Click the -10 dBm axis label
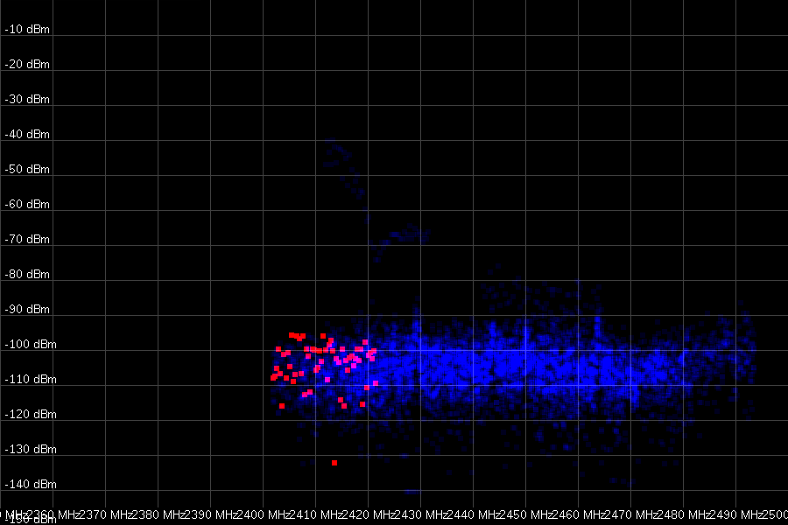The image size is (788, 525). pos(27,30)
